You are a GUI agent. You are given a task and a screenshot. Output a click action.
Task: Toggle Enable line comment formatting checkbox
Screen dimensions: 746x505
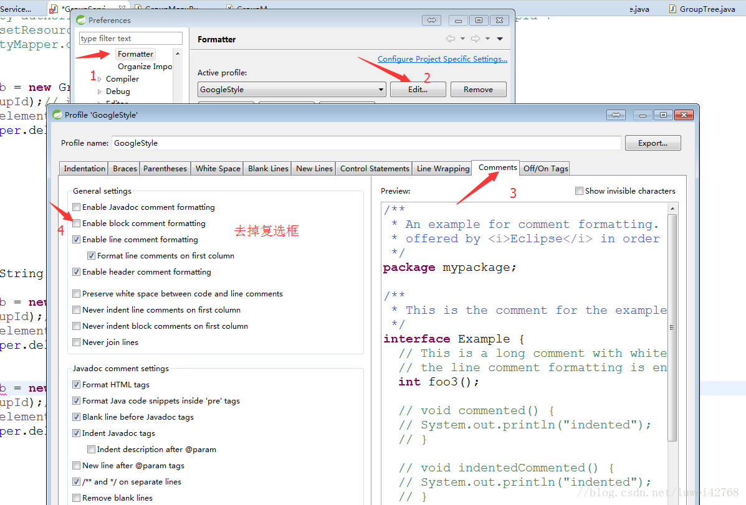(x=76, y=239)
